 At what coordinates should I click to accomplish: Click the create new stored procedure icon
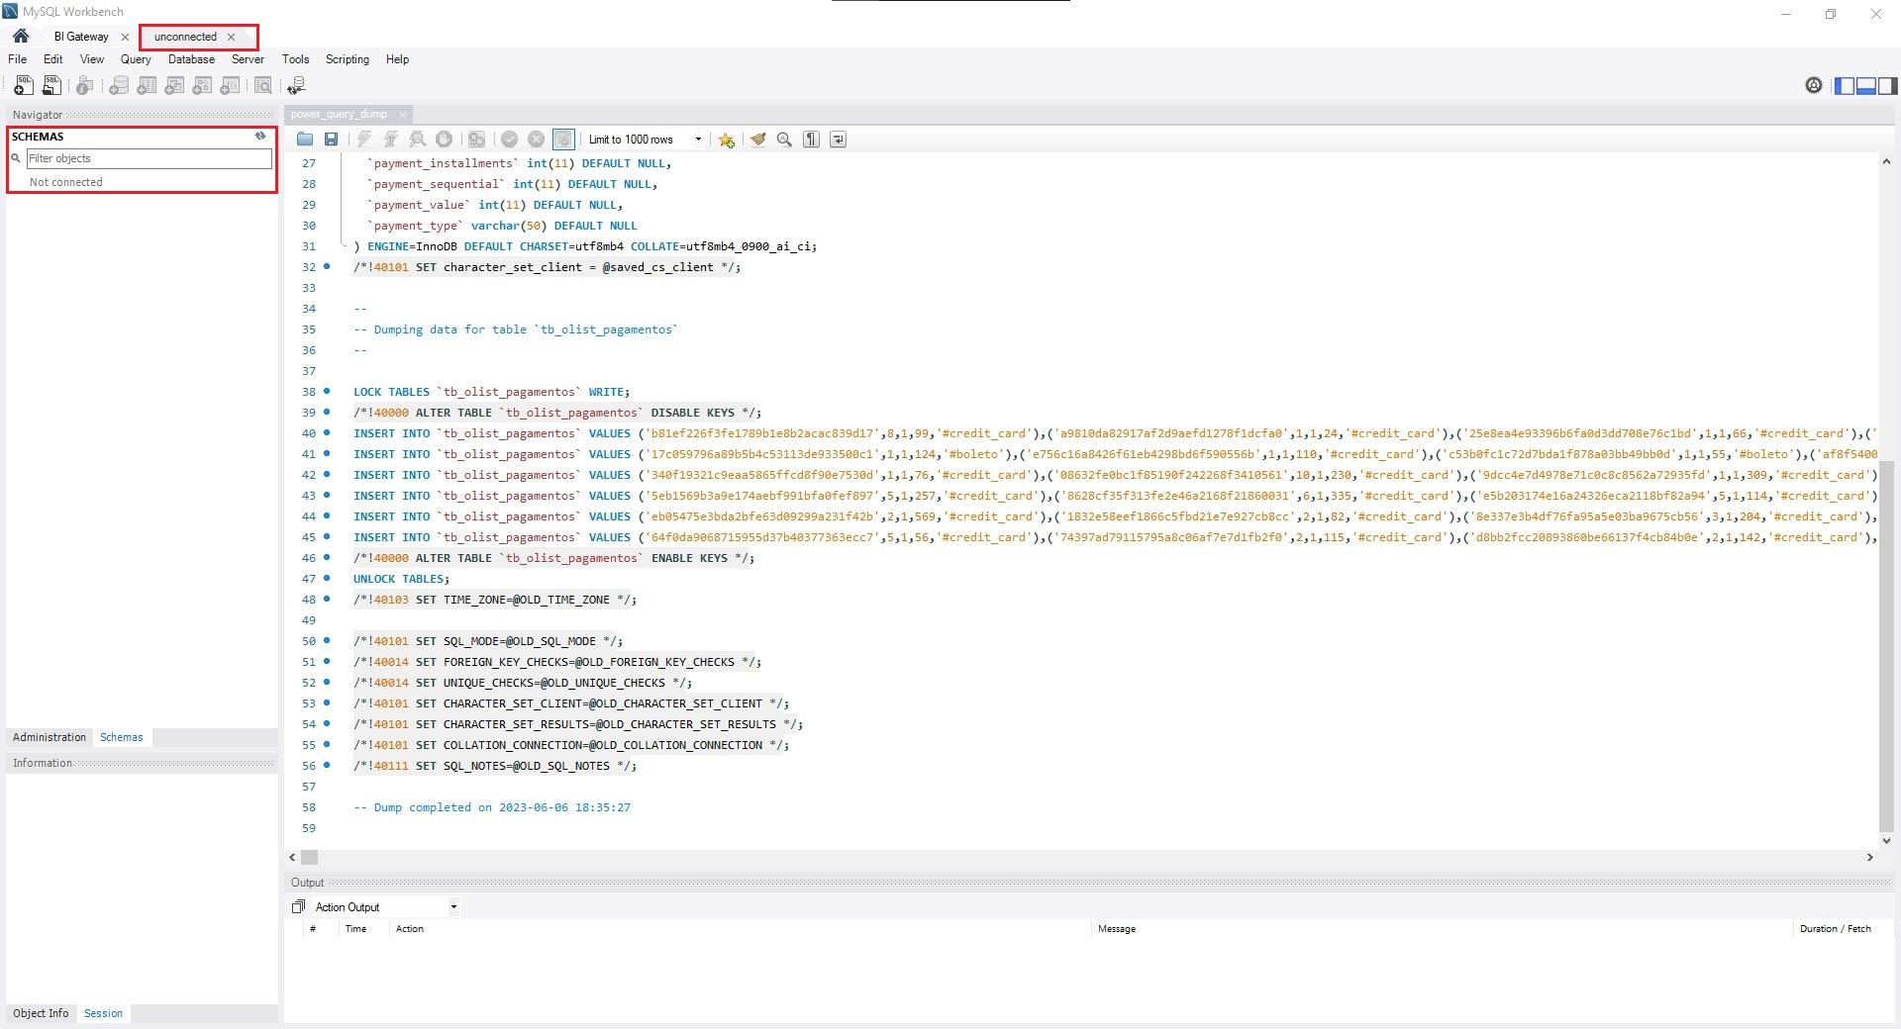[202, 86]
